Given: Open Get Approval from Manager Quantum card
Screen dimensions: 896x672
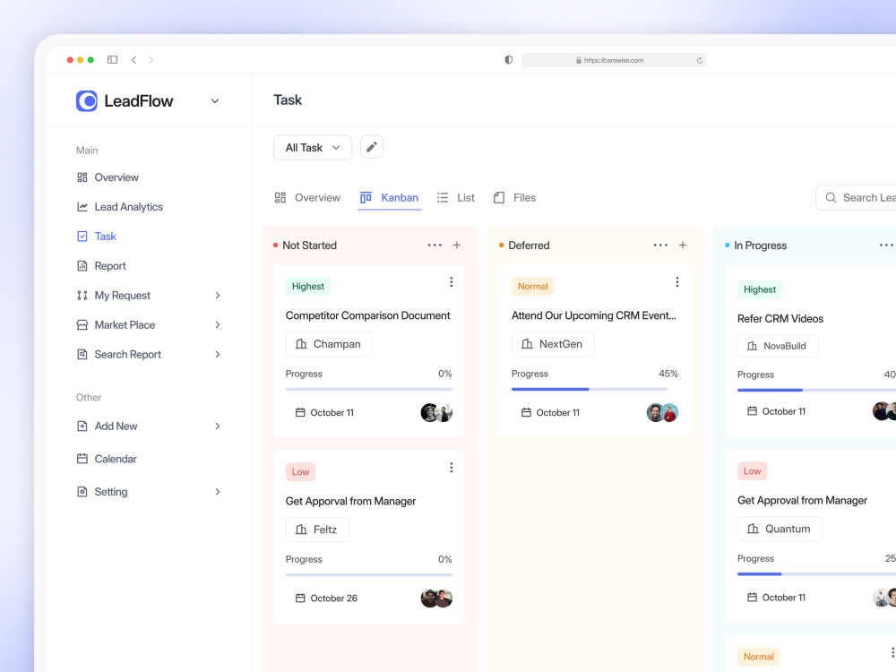Looking at the screenshot, I should (x=802, y=501).
